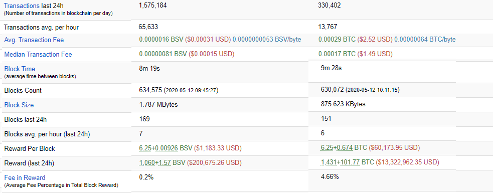This screenshot has width=493, height=193.
Task: Click the timestamp 2020-05-12 09:45:27
Action: pos(191,91)
